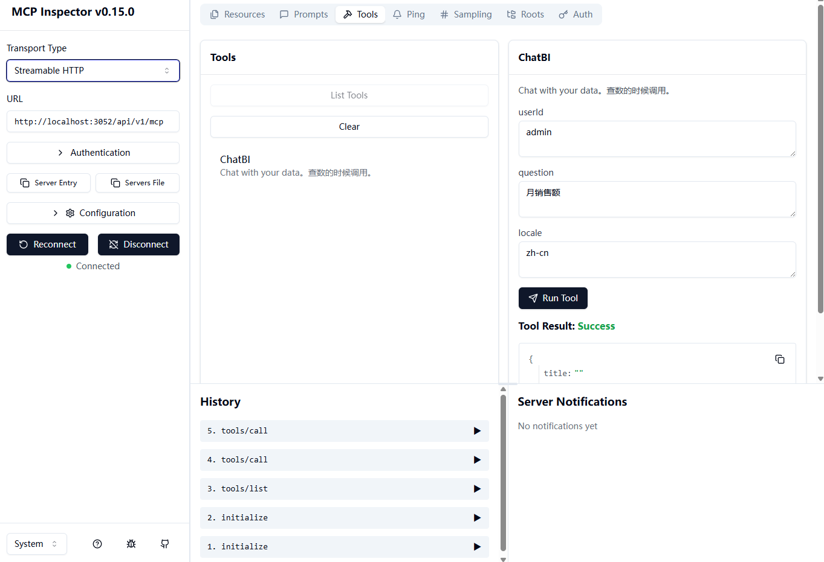Select the Tools tab

360,14
